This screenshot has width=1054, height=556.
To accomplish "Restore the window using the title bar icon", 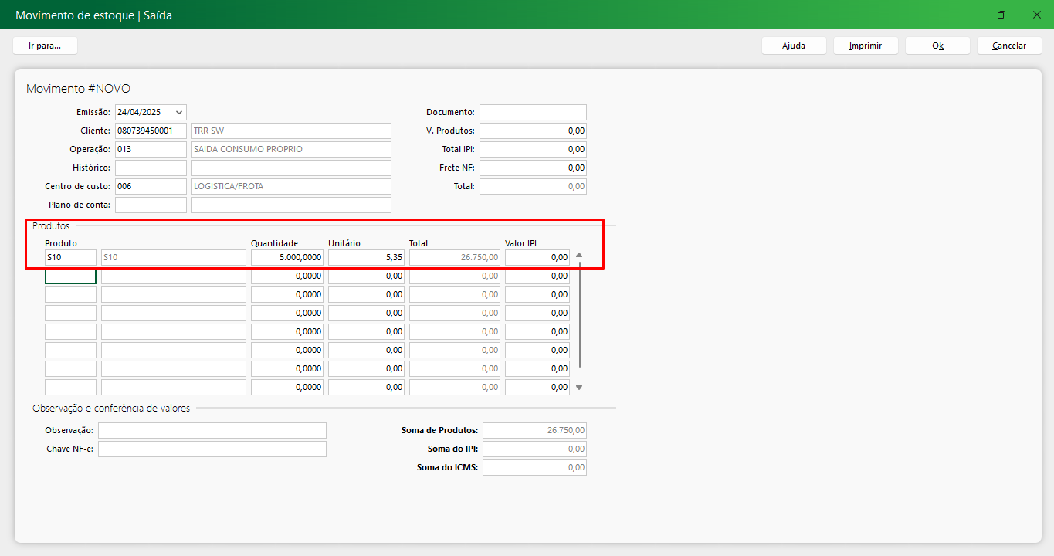I will (1001, 15).
